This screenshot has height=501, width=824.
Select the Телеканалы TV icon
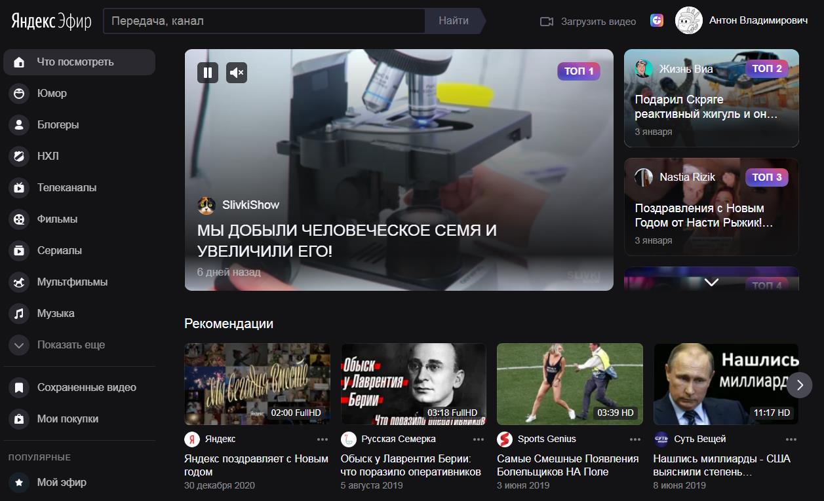tap(19, 188)
